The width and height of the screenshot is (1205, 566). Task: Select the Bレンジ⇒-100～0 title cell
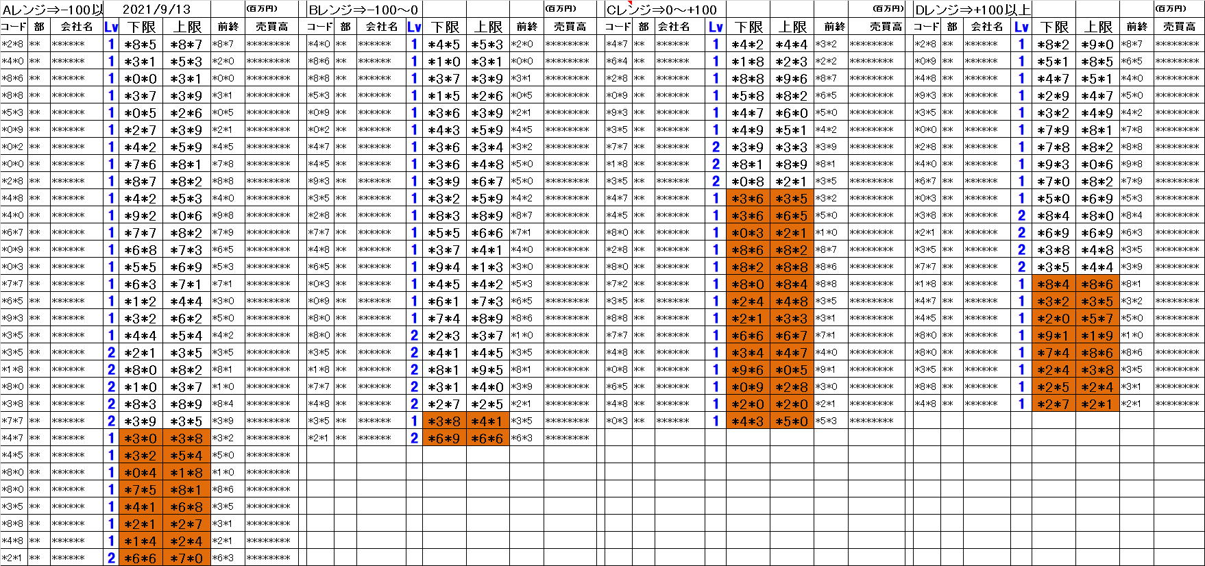click(363, 9)
